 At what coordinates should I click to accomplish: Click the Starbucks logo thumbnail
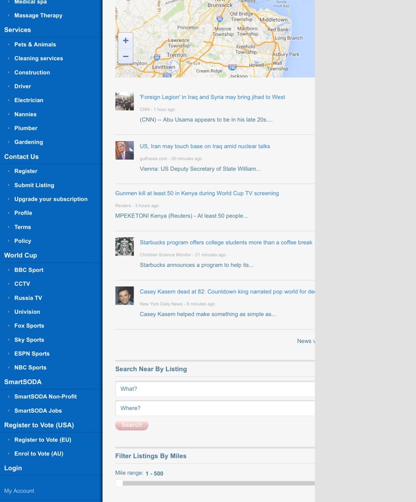(x=124, y=247)
